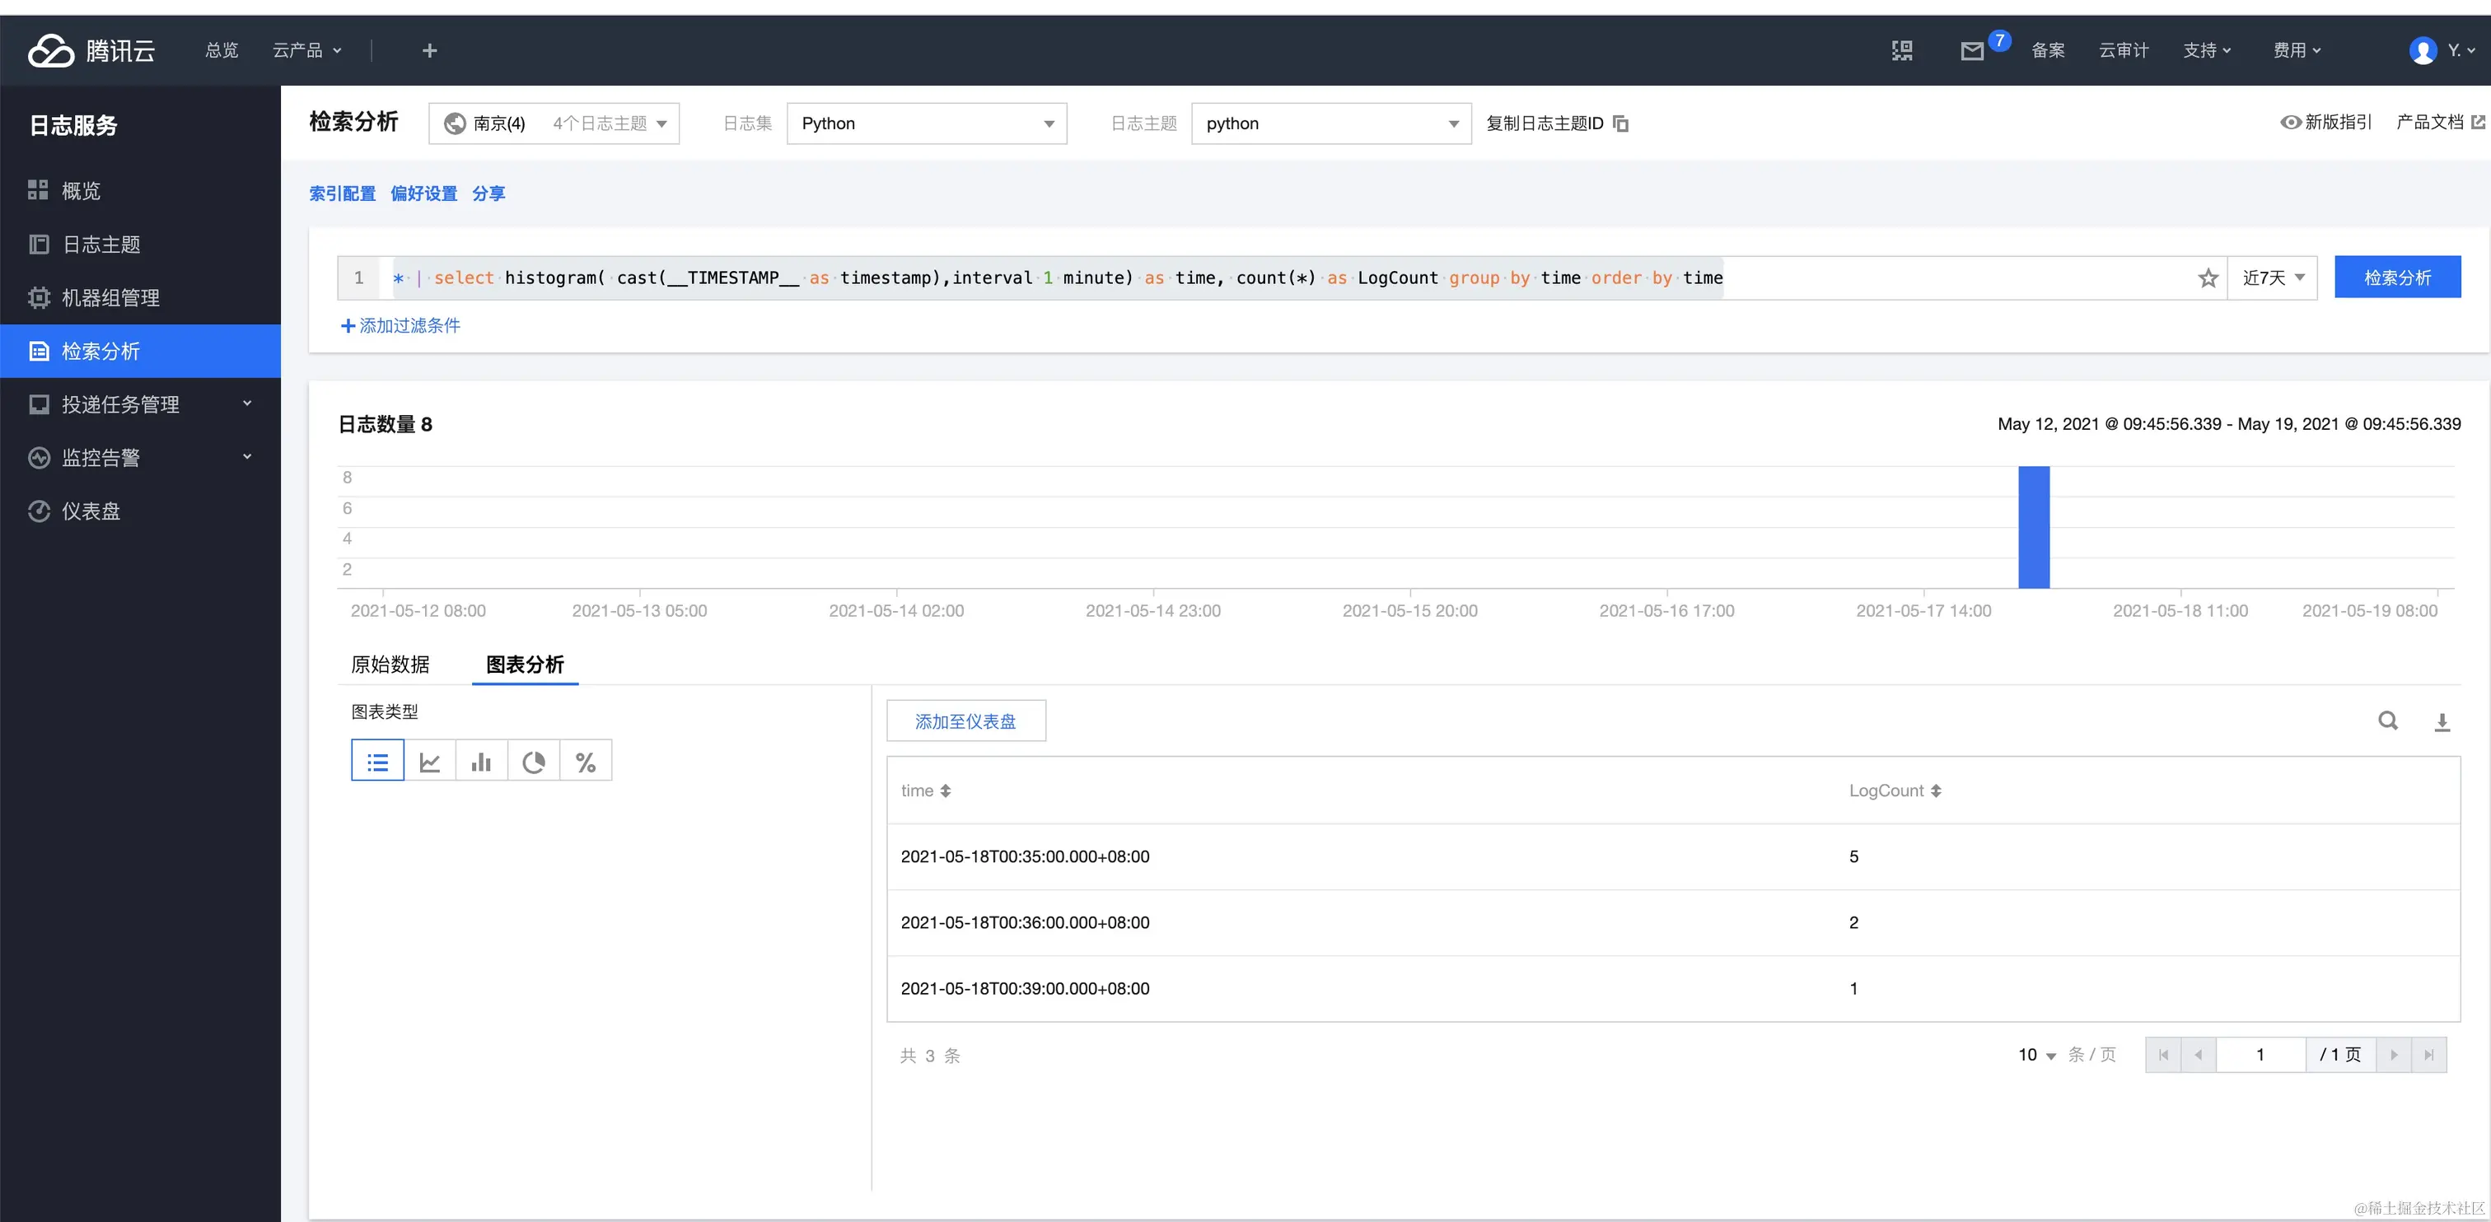
Task: Select the line chart type icon
Action: pyautogui.click(x=429, y=762)
